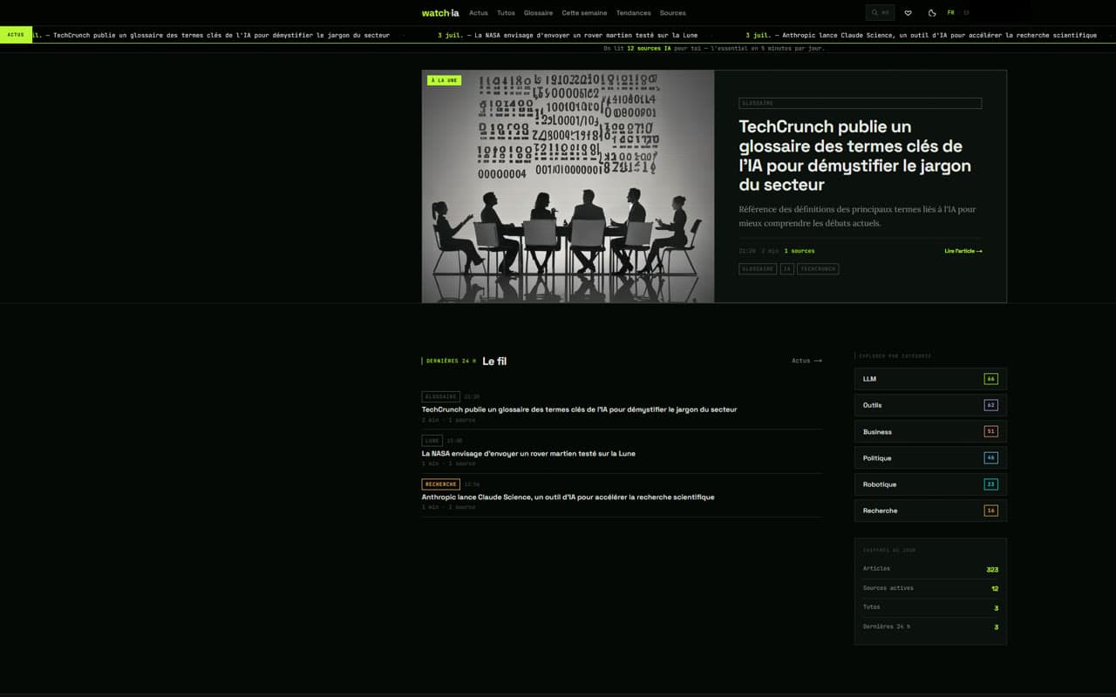Image resolution: width=1116 pixels, height=697 pixels.
Task: Click the heart favorites icon
Action: pos(908,13)
